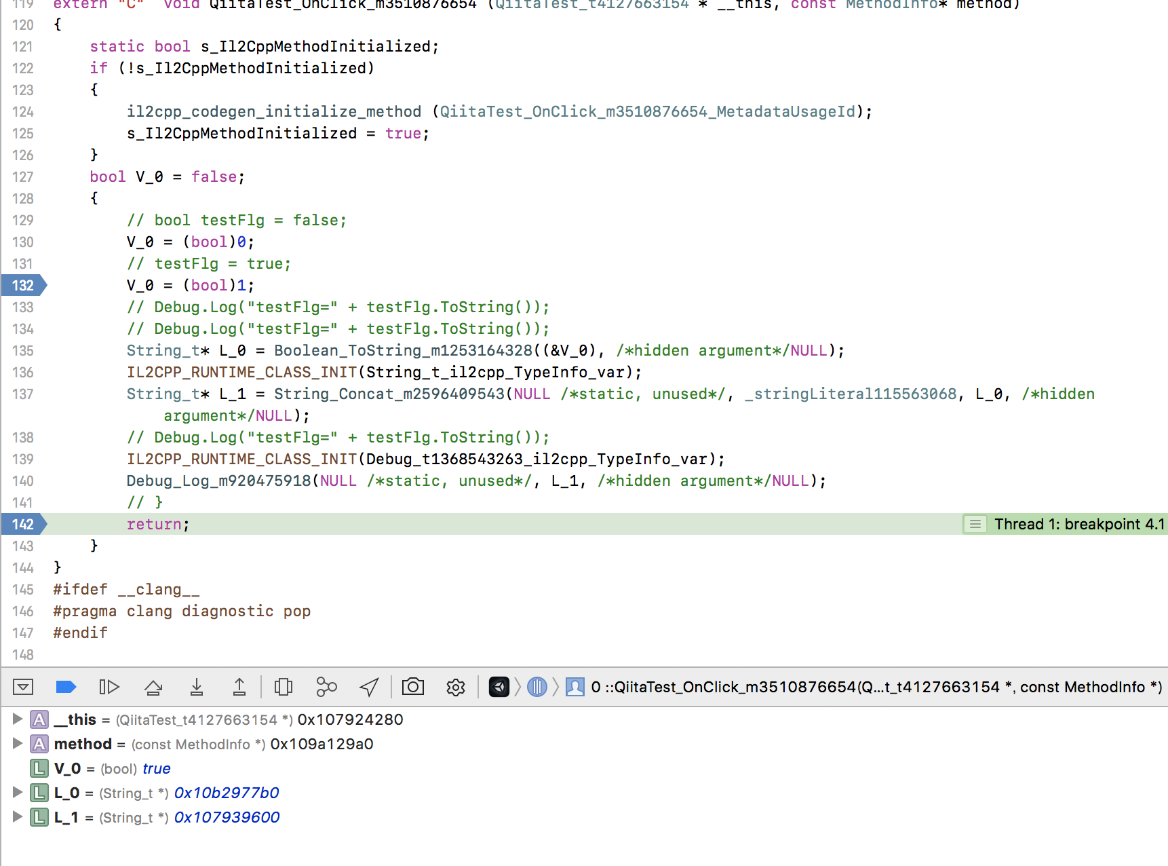Click the L_1 local variable icon
1168x866 pixels.
(x=39, y=817)
